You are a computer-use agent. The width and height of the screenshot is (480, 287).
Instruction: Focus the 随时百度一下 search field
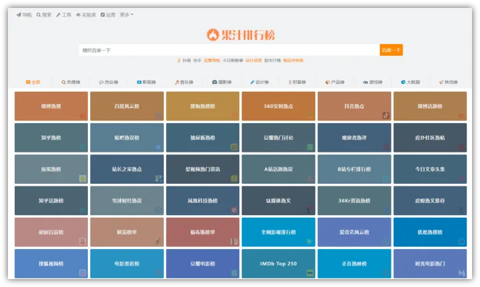(x=229, y=50)
